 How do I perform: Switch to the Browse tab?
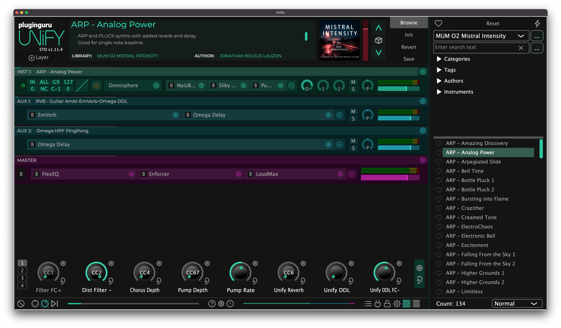tap(408, 23)
